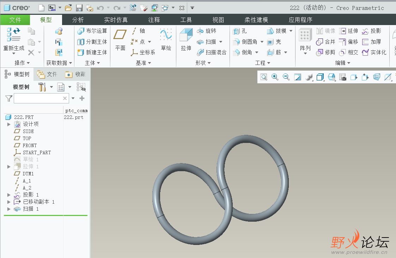Select the Hole (孔) tool

(240, 31)
